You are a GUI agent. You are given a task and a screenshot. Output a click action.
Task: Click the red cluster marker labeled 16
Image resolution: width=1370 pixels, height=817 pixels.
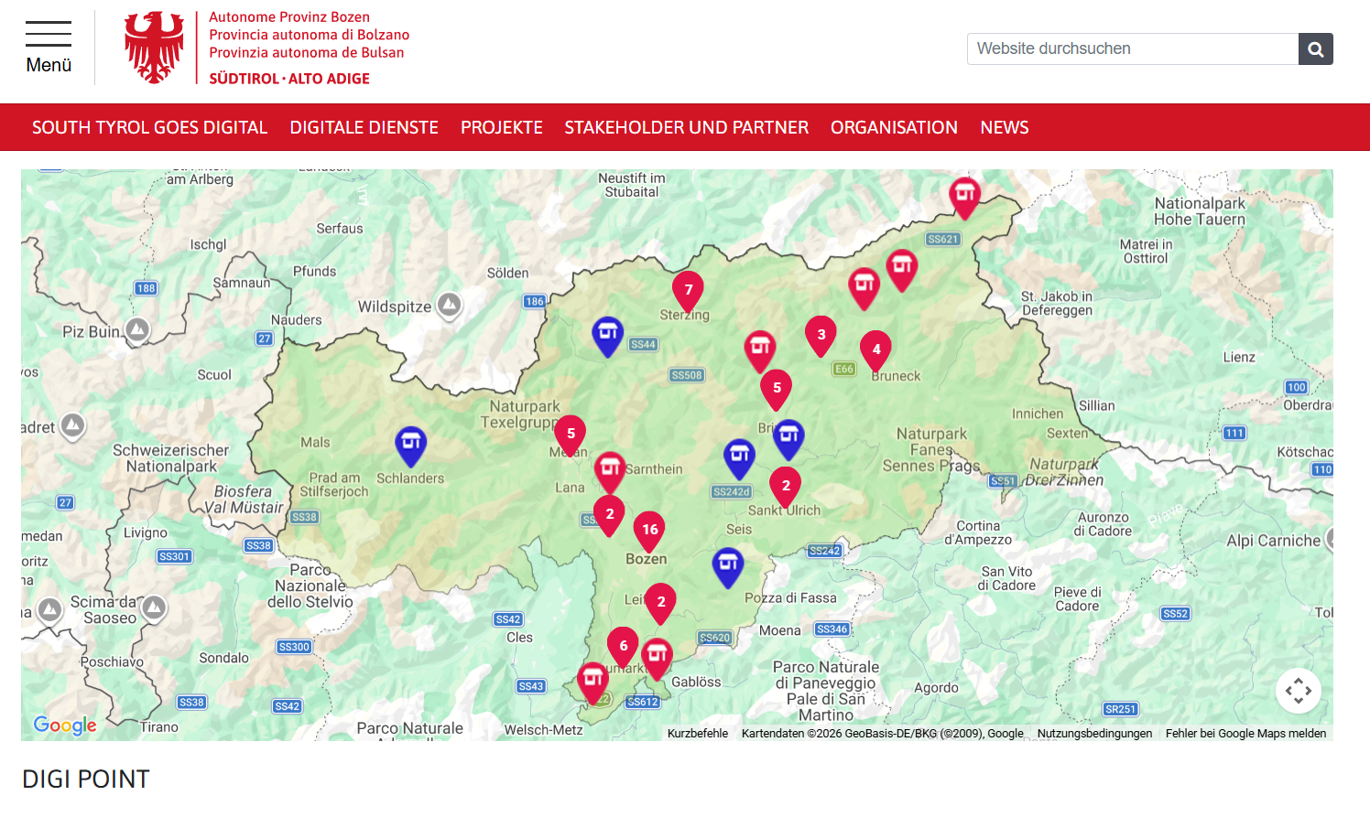(x=649, y=532)
